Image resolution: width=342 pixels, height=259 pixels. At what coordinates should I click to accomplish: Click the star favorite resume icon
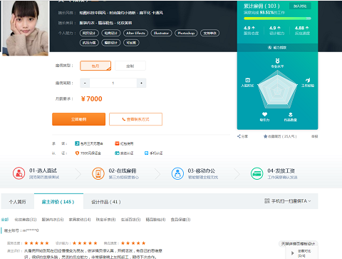(265, 136)
